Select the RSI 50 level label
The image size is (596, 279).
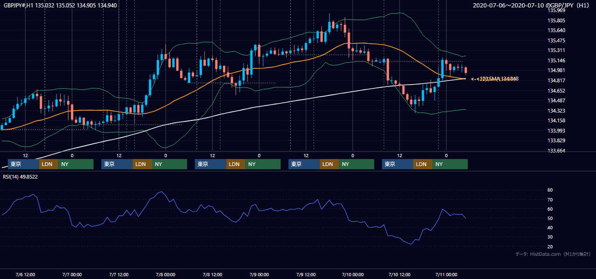(x=550, y=218)
